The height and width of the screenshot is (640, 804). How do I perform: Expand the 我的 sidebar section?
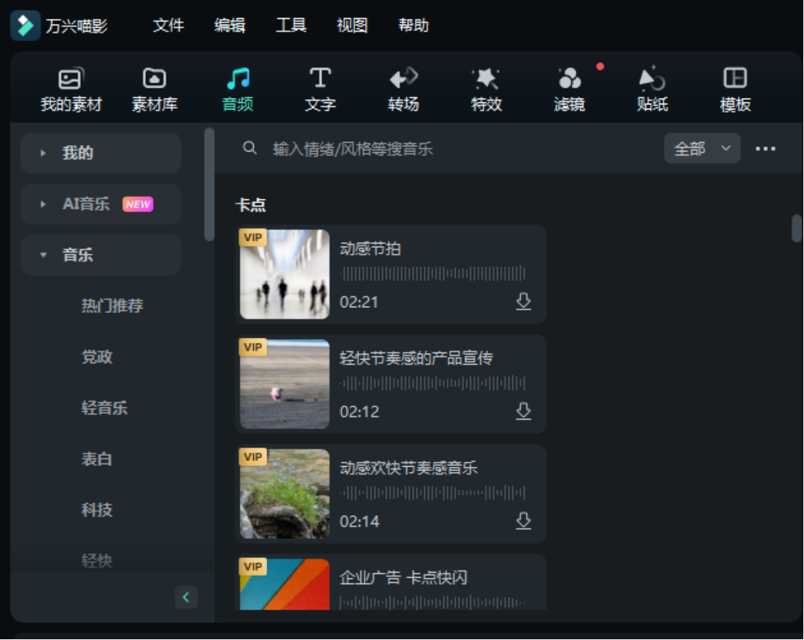pyautogui.click(x=100, y=153)
